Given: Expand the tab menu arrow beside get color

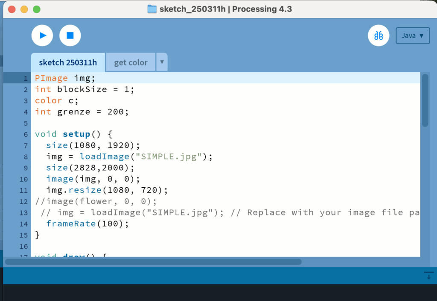Looking at the screenshot, I should point(162,62).
